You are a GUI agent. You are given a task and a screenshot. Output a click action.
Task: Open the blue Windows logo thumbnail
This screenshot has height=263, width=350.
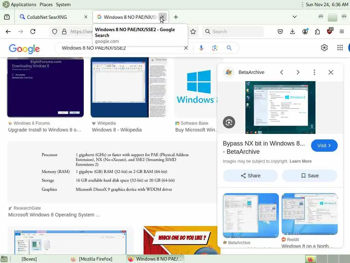pos(196,87)
